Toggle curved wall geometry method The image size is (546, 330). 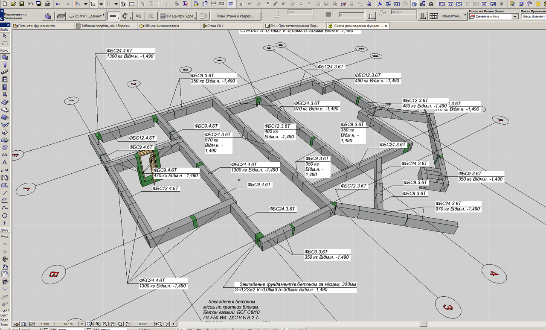coord(126,16)
